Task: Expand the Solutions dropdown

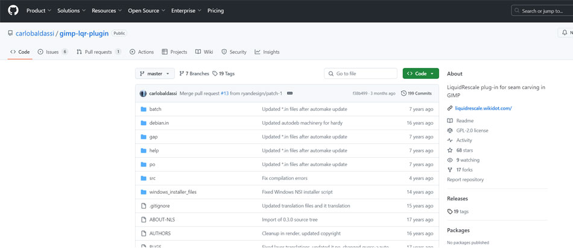Action: tap(71, 11)
